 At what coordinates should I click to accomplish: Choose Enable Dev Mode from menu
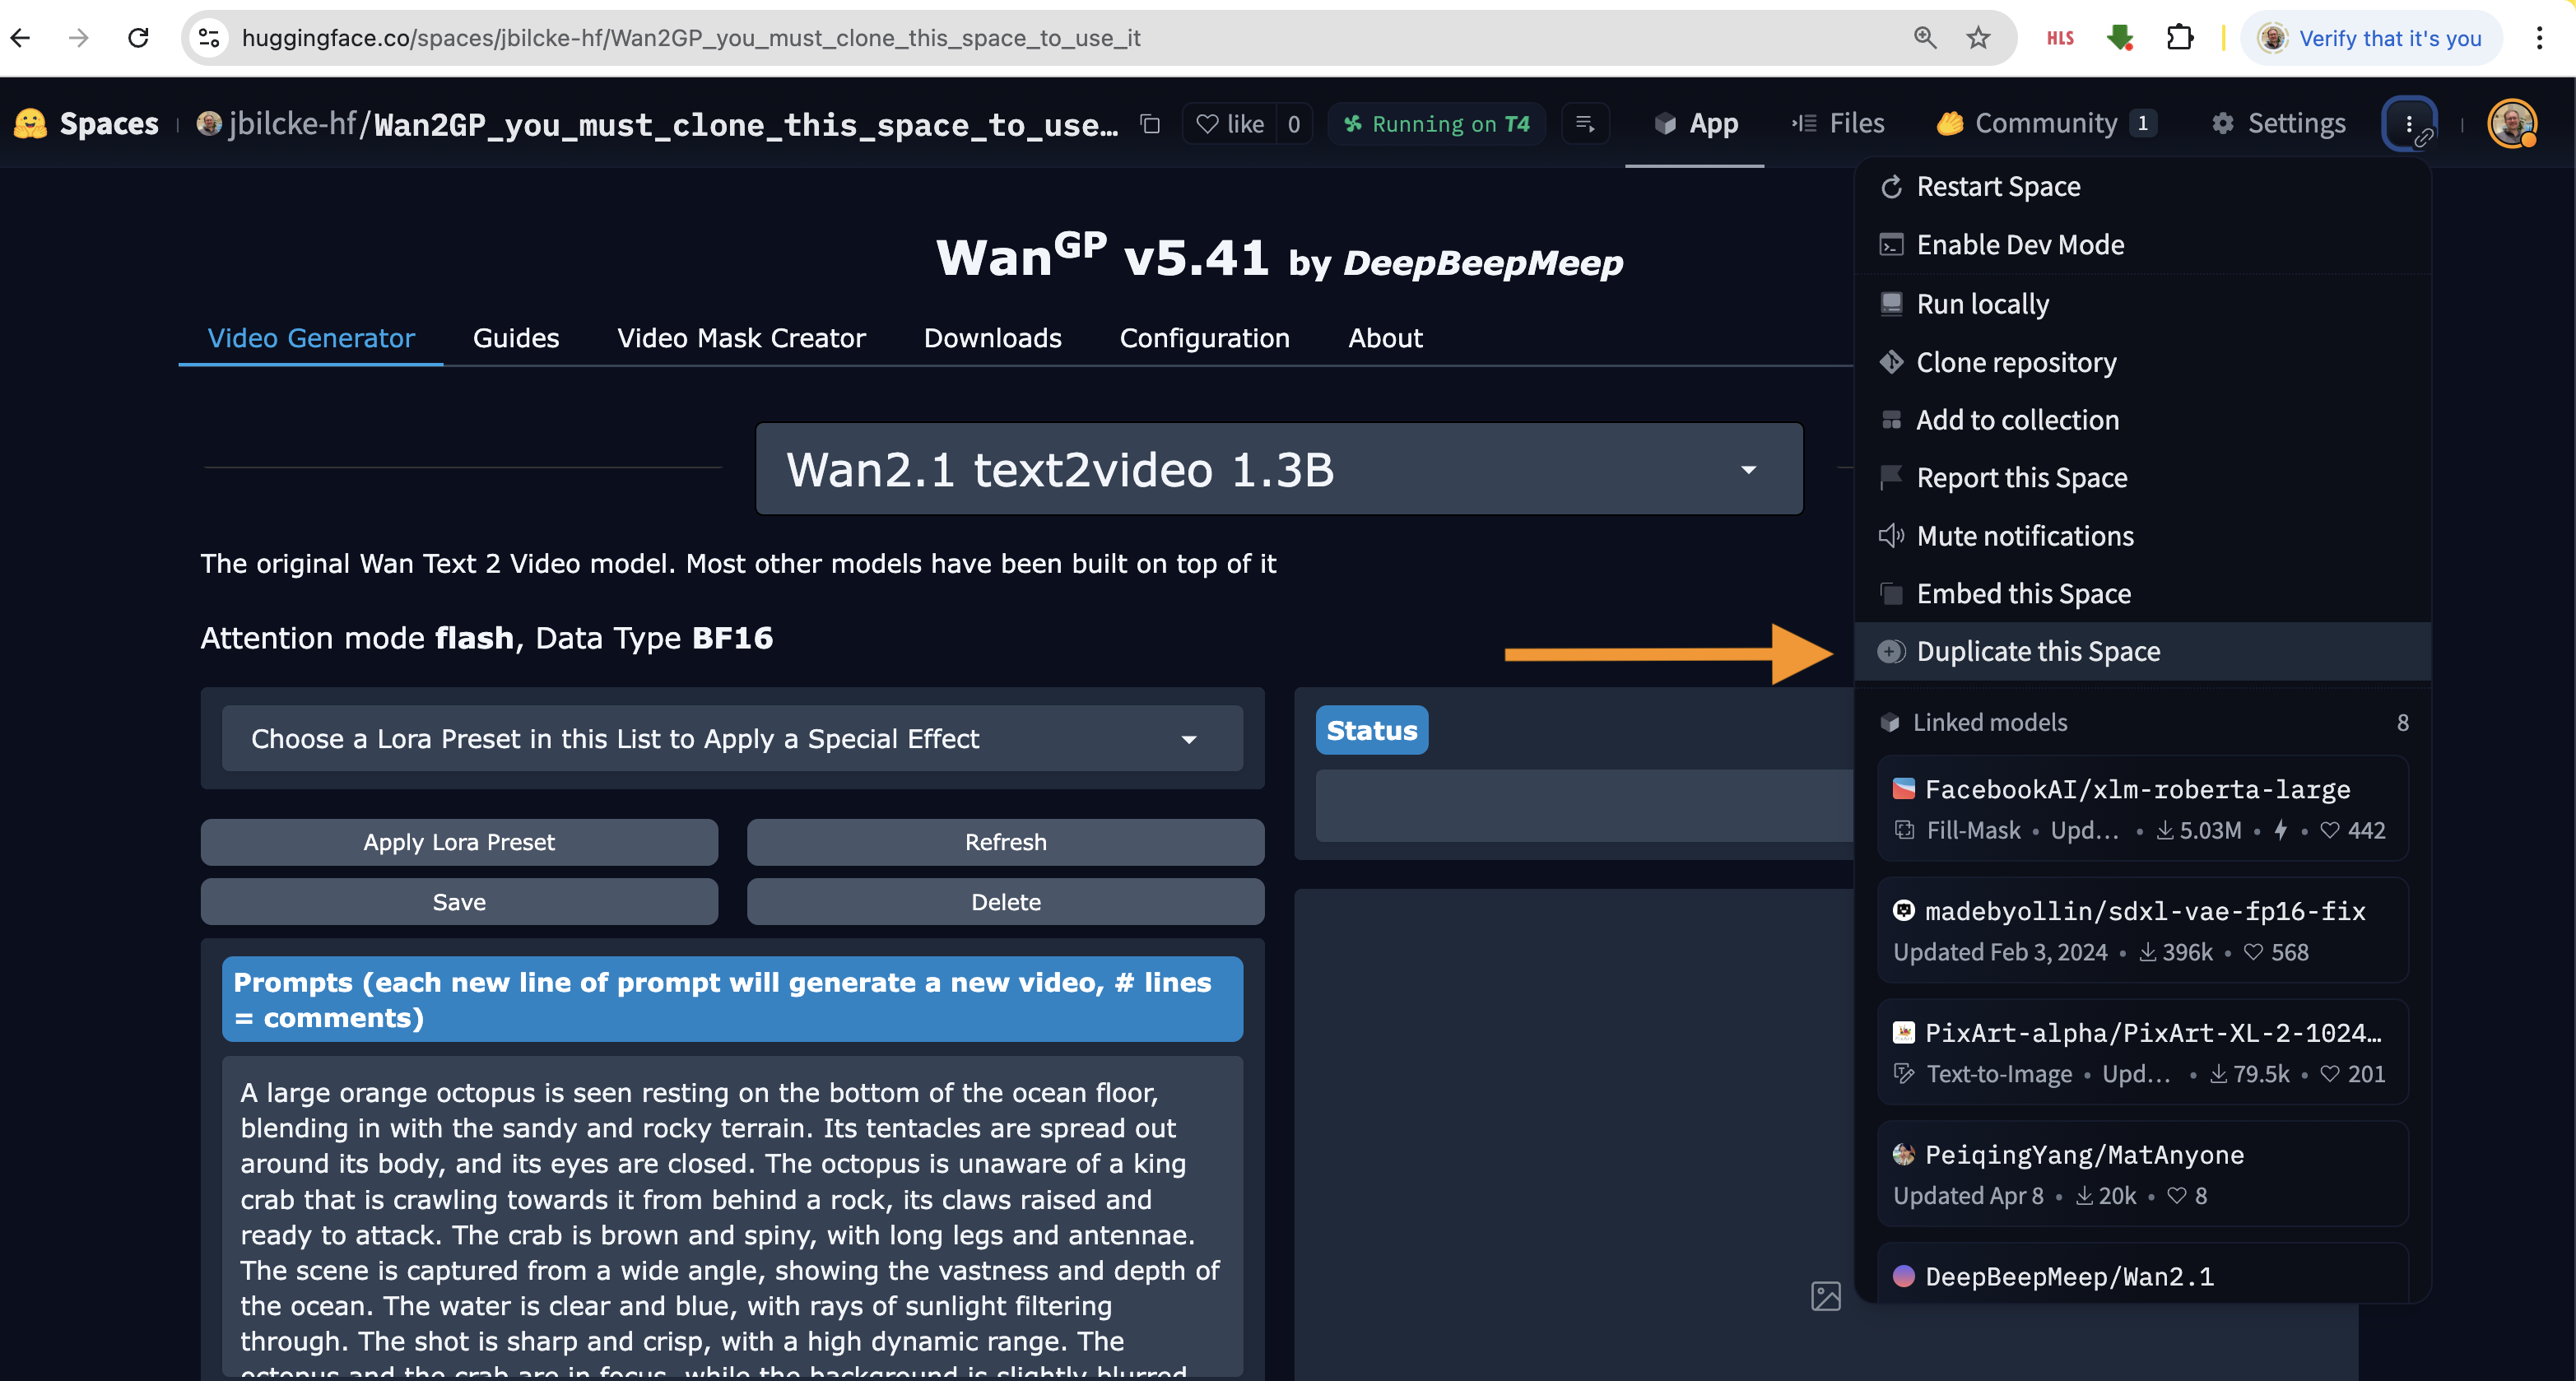pos(2019,245)
